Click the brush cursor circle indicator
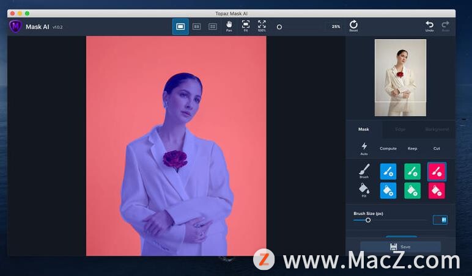 tap(279, 27)
